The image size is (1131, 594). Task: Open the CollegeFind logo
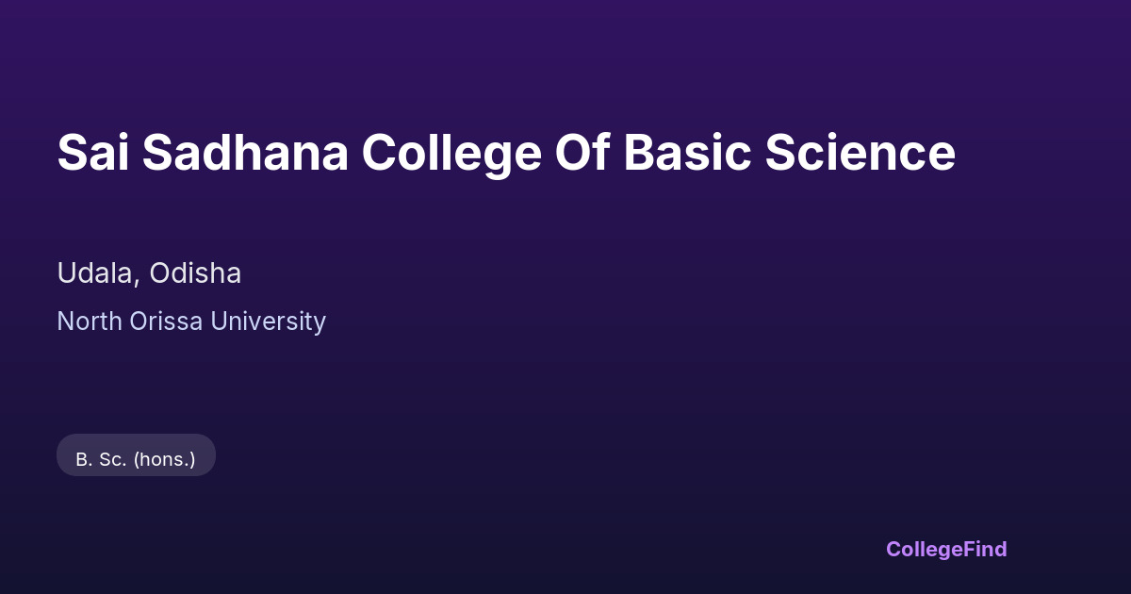(x=945, y=549)
